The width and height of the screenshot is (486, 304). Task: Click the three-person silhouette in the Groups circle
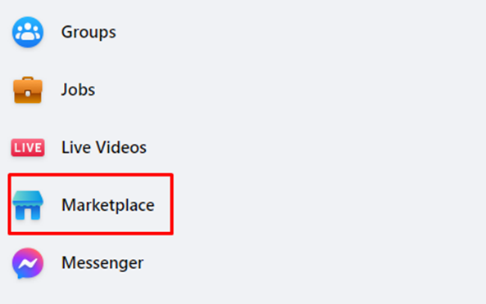click(x=28, y=32)
